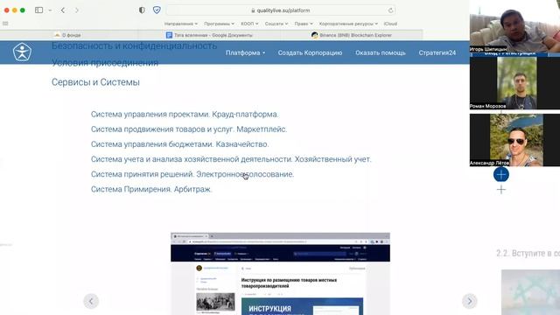Click the thin gray plus icon

(x=501, y=190)
